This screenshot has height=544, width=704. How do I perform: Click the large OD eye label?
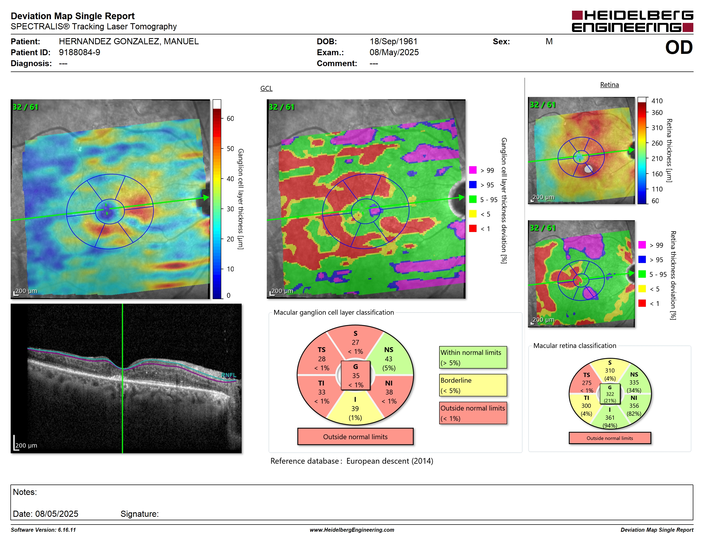pyautogui.click(x=679, y=48)
